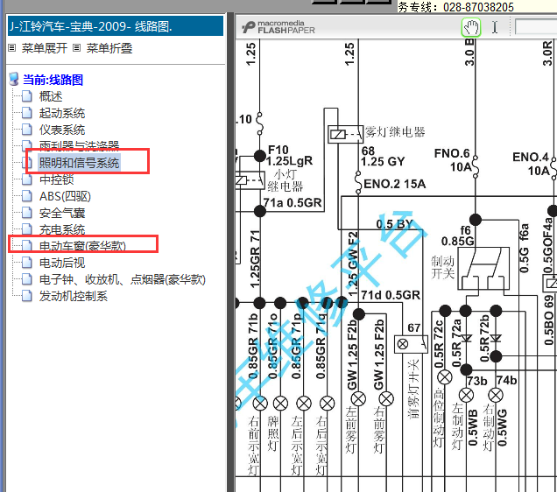This screenshot has height=492, width=557.
Task: Collapse all menus with 菜单折叠
Action: click(109, 48)
